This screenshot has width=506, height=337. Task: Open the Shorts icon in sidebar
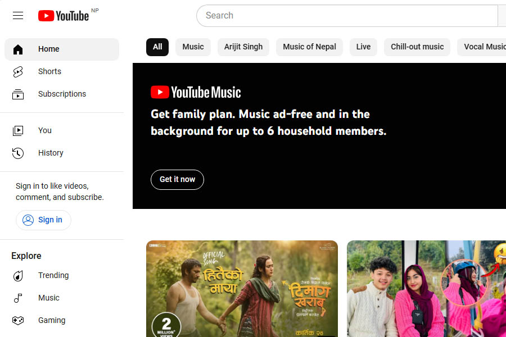[x=18, y=72]
